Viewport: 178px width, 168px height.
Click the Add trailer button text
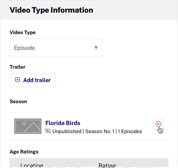(x=37, y=80)
